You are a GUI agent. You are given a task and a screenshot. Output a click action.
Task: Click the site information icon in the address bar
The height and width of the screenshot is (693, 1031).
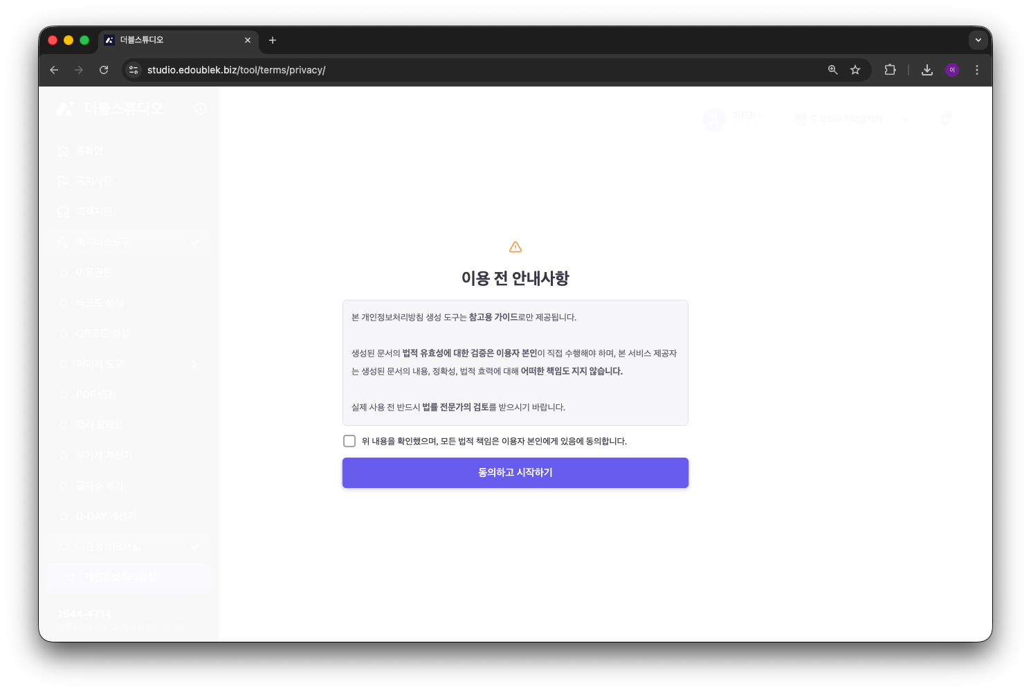click(134, 70)
